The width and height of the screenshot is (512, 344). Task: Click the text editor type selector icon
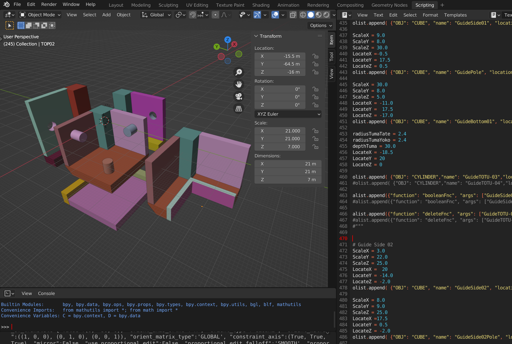(346, 15)
